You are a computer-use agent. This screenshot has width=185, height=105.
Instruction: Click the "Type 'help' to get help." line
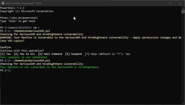(18, 21)
